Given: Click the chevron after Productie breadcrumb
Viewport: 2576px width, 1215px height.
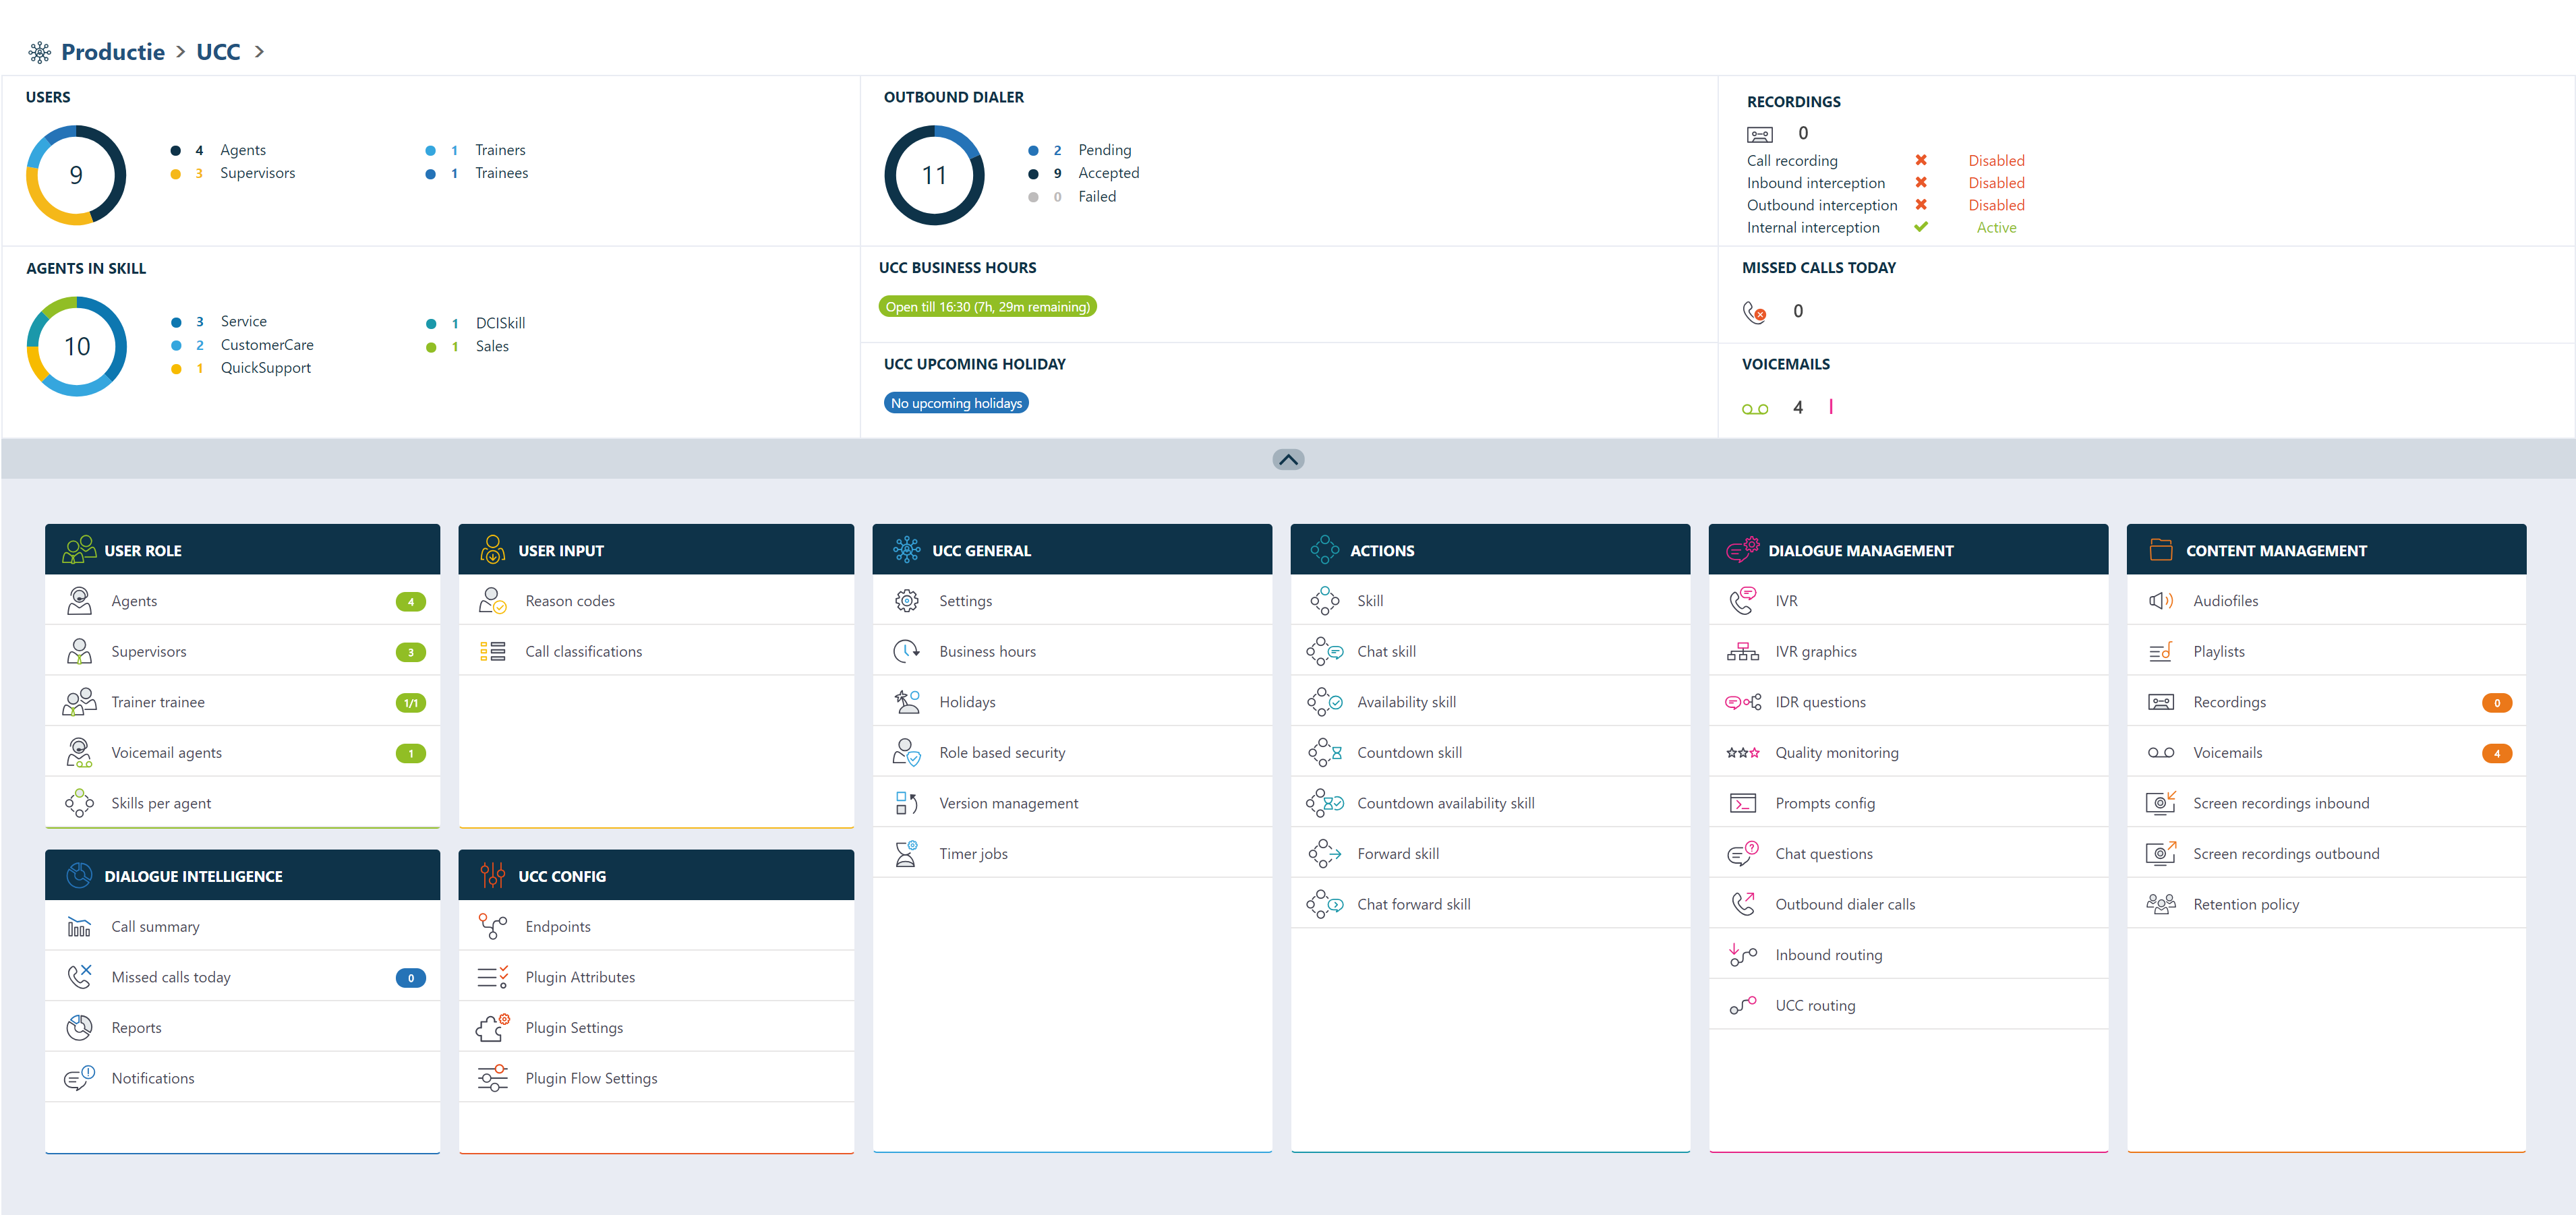Looking at the screenshot, I should pyautogui.click(x=181, y=52).
